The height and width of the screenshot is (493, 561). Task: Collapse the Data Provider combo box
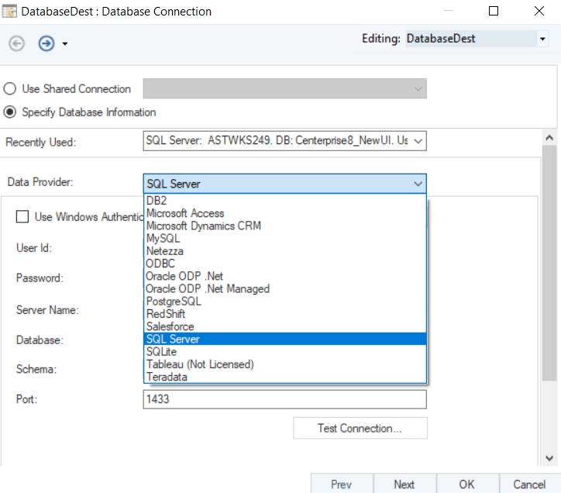(418, 184)
